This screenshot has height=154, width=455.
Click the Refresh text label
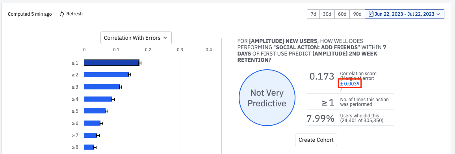coord(74,14)
